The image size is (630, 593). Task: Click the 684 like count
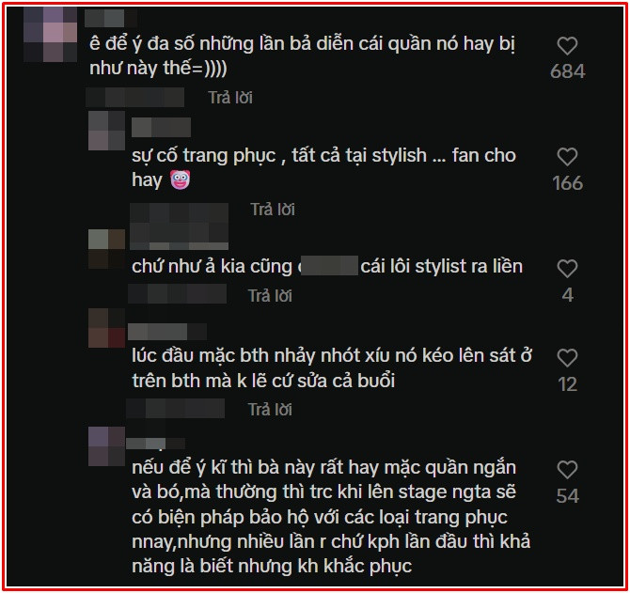tap(567, 71)
